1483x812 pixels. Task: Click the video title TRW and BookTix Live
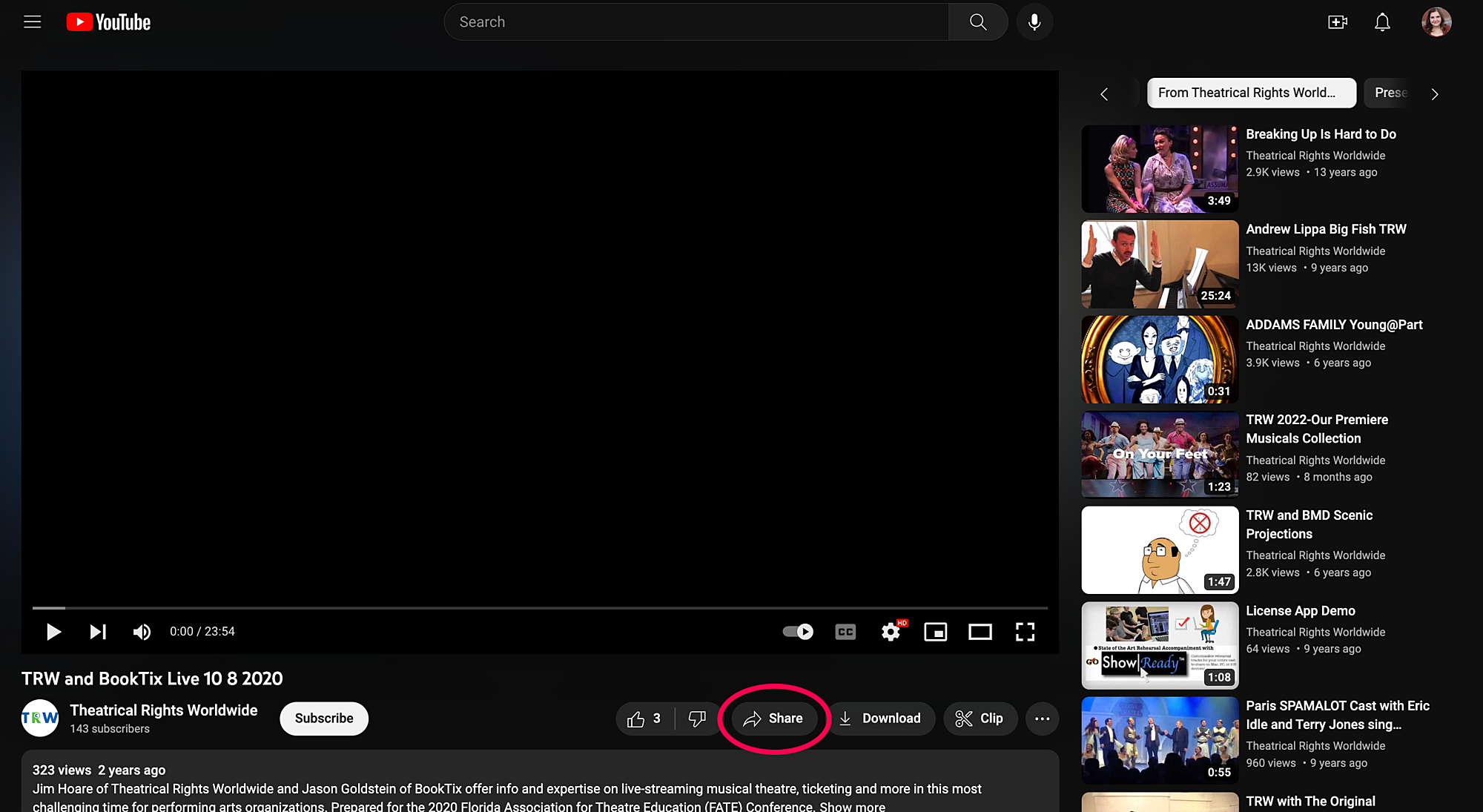(152, 679)
